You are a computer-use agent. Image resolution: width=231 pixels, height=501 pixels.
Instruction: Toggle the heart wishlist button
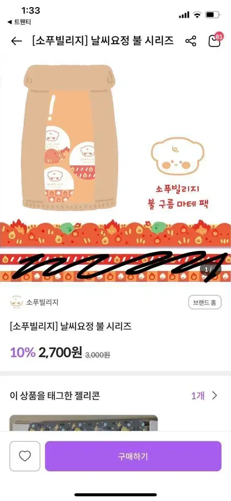(x=25, y=456)
